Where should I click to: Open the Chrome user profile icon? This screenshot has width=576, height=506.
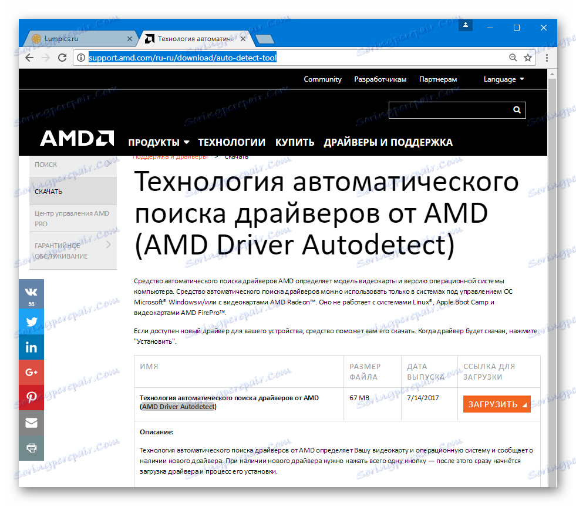coord(466,25)
